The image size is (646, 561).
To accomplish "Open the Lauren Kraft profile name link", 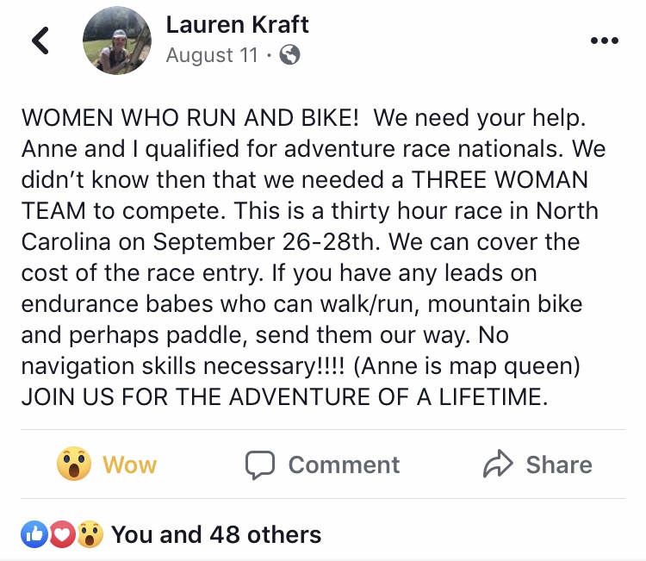I will click(237, 25).
